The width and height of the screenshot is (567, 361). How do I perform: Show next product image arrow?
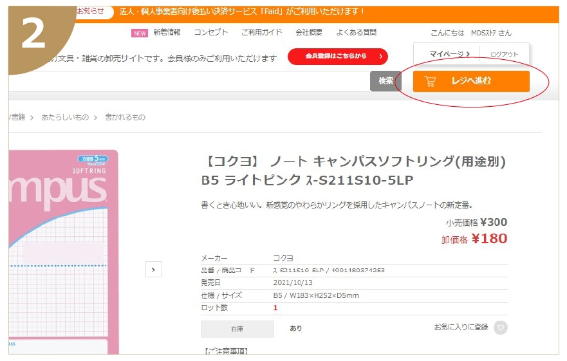tap(154, 270)
